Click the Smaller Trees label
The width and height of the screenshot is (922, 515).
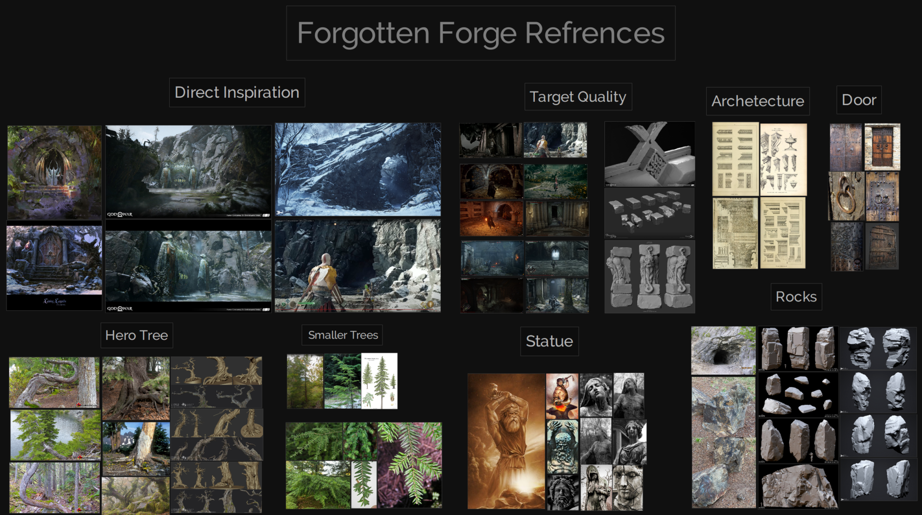tap(343, 335)
